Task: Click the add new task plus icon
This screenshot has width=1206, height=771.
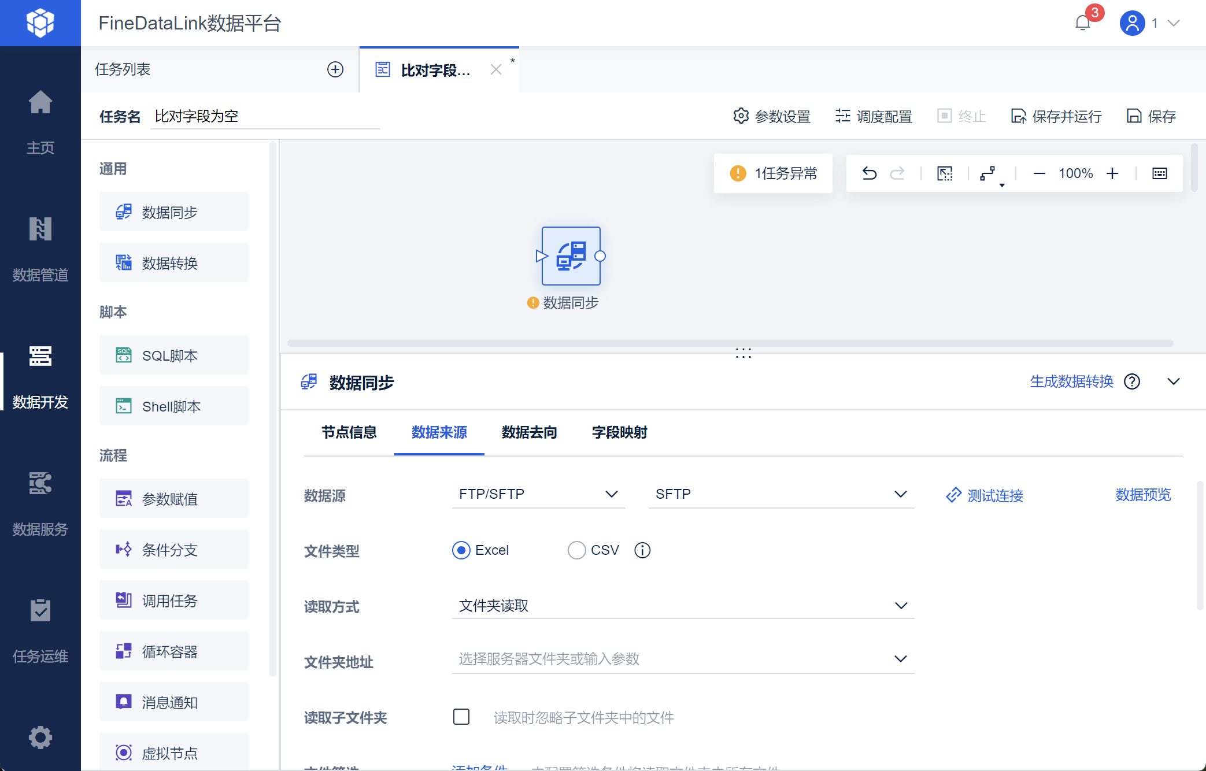Action: point(335,69)
